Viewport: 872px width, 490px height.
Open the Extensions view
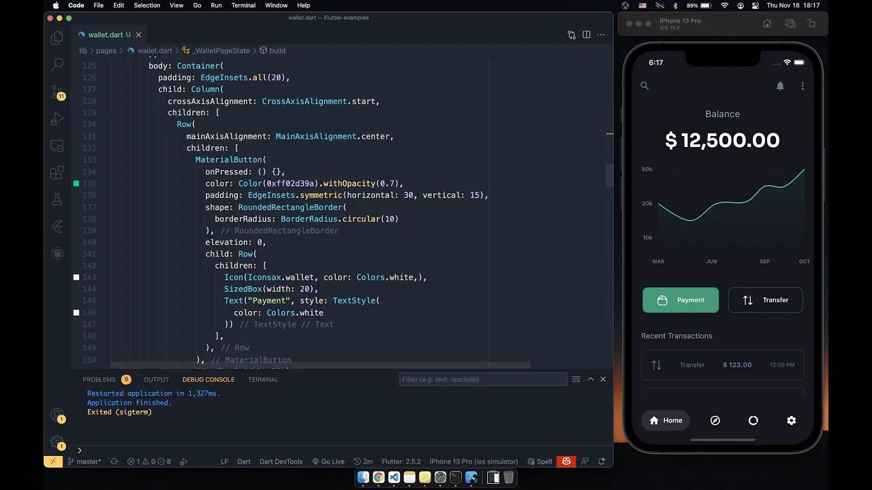[x=57, y=172]
